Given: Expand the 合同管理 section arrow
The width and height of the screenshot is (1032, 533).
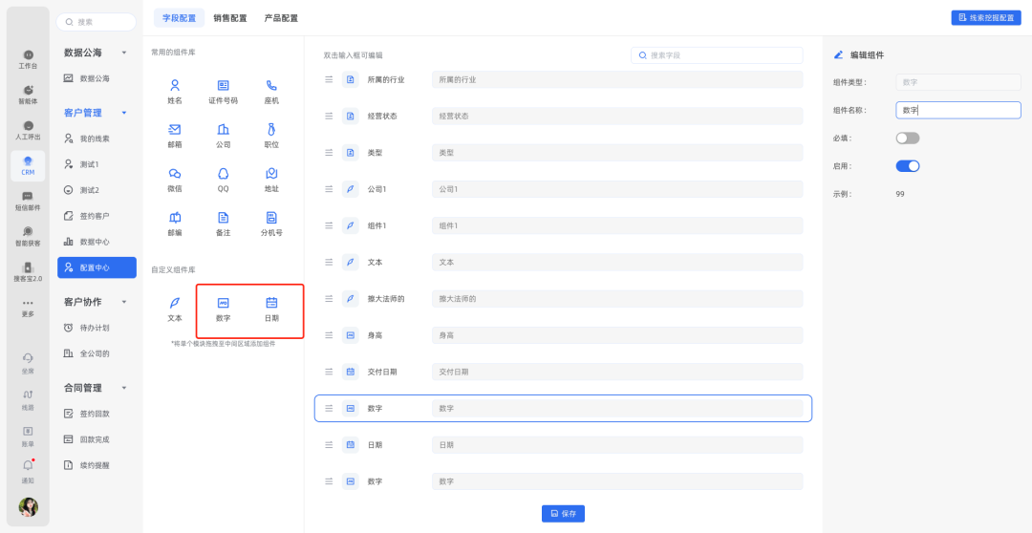Looking at the screenshot, I should [x=124, y=388].
